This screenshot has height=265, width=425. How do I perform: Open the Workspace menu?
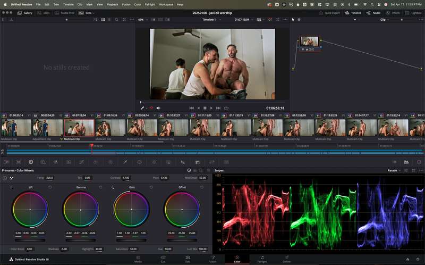(166, 5)
